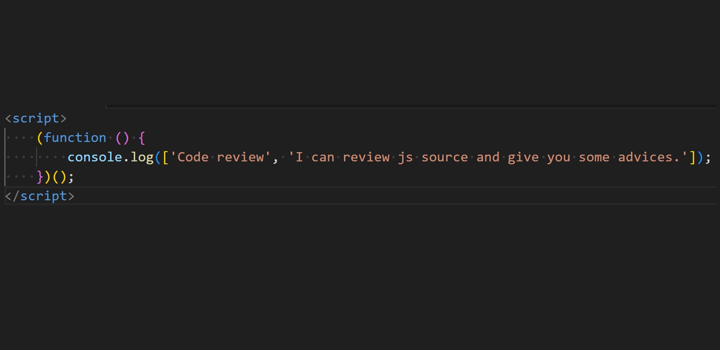Click the word advices in the string
720x350 pixels.
pos(645,157)
